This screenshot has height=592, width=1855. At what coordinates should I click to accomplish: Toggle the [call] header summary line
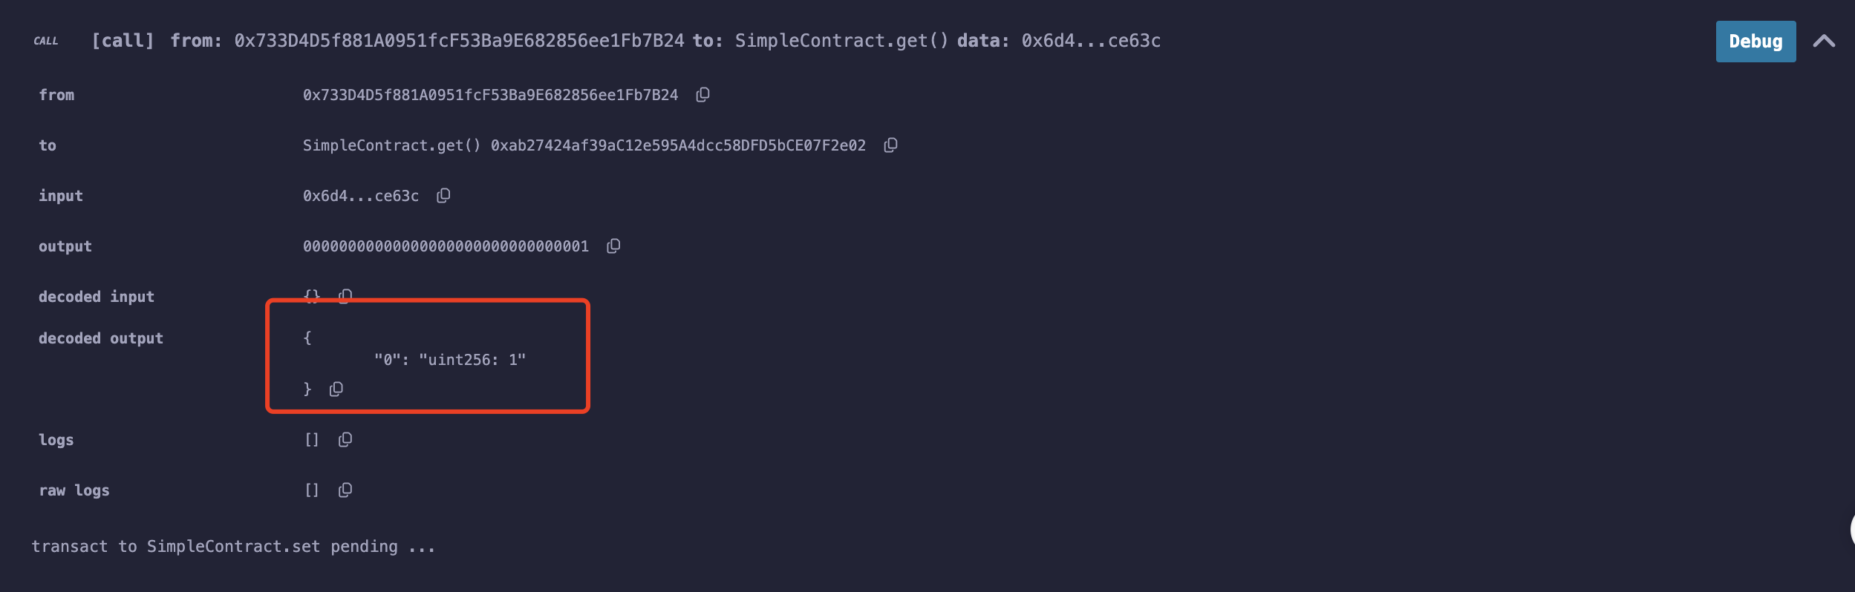pyautogui.click(x=624, y=41)
